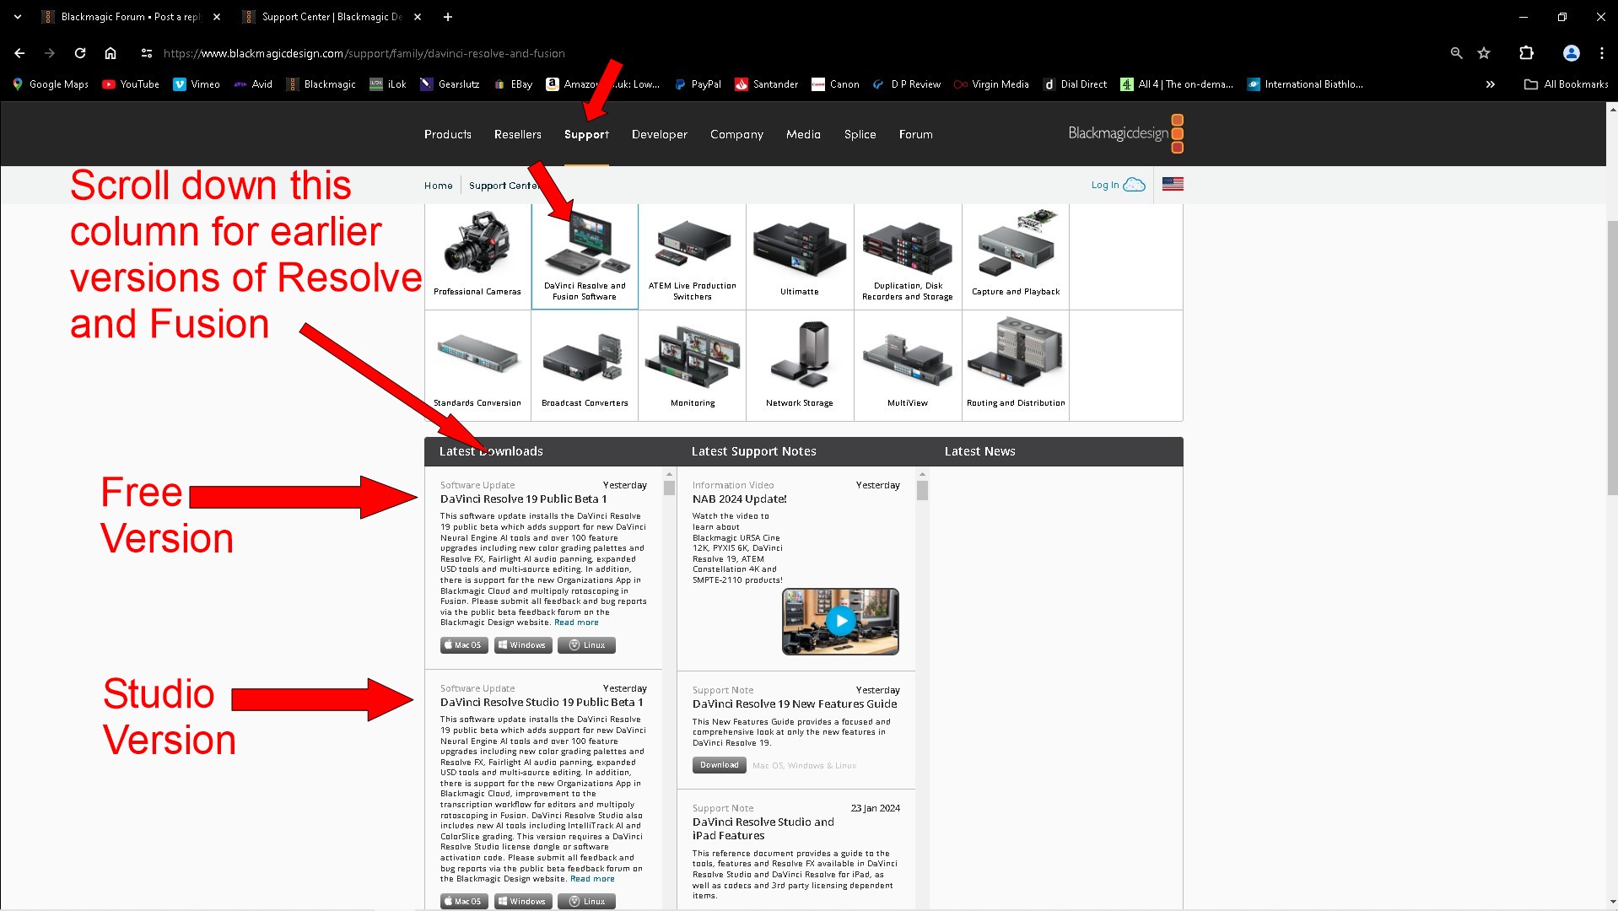Select the Monitoring product family
The image size is (1618, 911).
693,365
